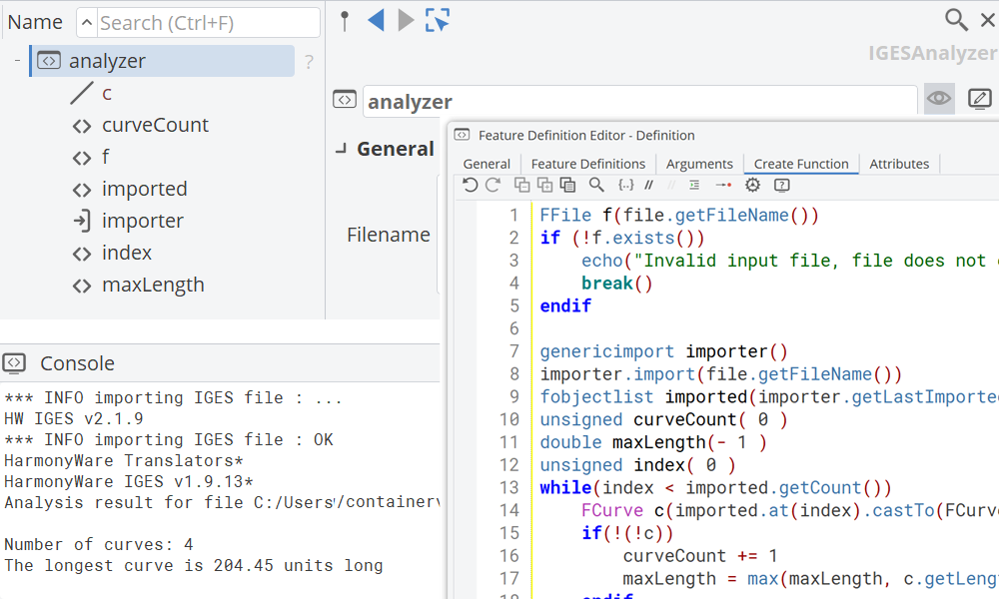This screenshot has width=999, height=599.
Task: Toggle visibility eye icon next to analyzer
Action: [x=939, y=99]
